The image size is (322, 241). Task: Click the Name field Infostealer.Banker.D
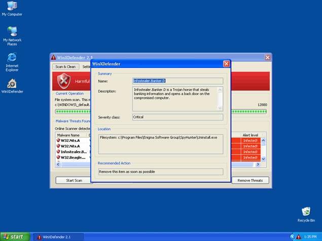[177, 80]
